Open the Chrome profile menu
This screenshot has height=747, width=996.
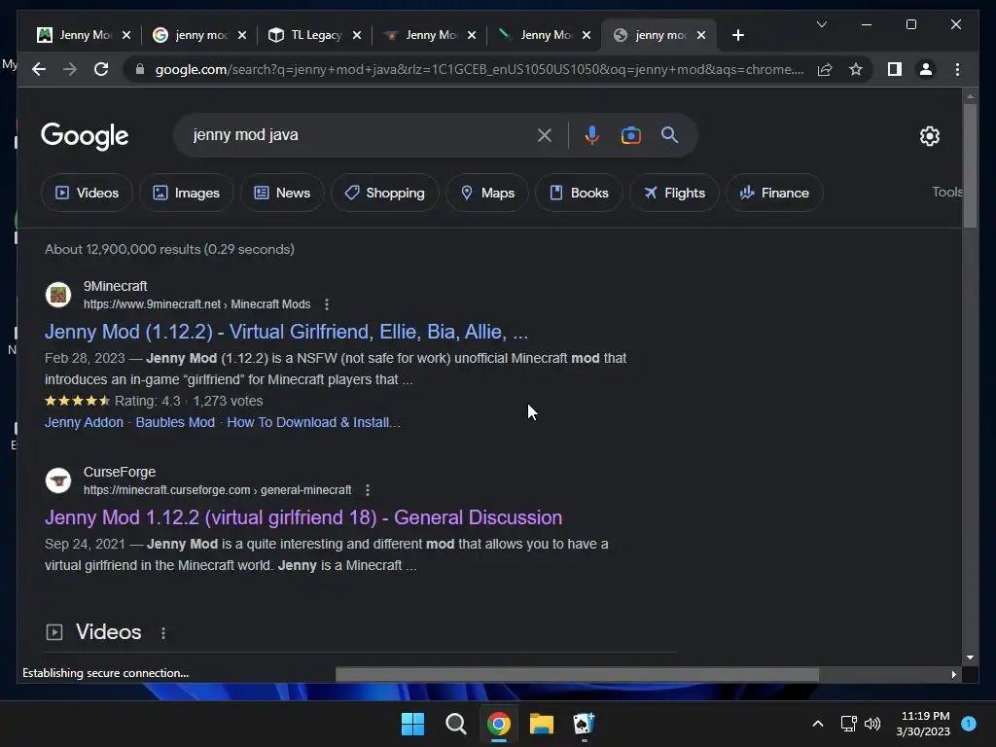(x=926, y=69)
